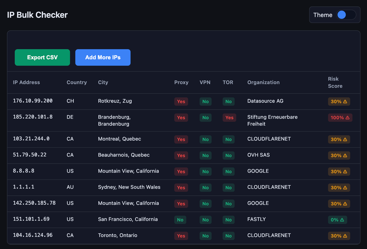Sort by the Risk Score column header

pyautogui.click(x=335, y=82)
